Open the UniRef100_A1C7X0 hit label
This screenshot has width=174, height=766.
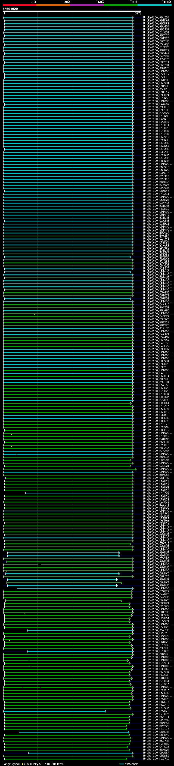click(x=156, y=759)
